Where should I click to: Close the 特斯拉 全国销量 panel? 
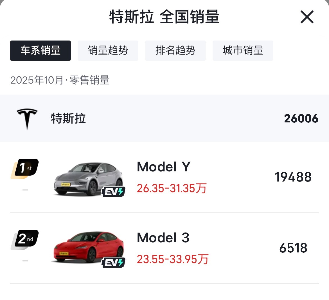[x=307, y=17]
